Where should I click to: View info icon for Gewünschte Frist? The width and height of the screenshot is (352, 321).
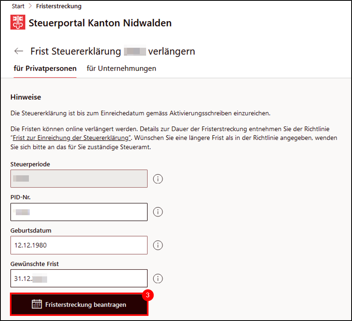pyautogui.click(x=158, y=278)
